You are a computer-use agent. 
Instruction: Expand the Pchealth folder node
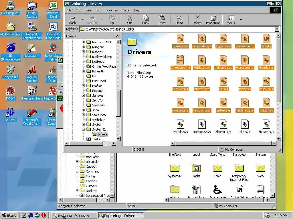(83, 71)
